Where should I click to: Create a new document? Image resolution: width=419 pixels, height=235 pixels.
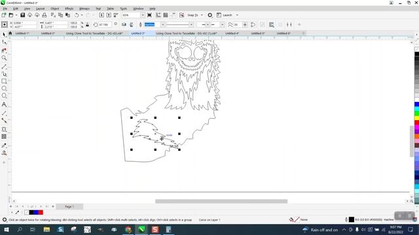pos(4,15)
